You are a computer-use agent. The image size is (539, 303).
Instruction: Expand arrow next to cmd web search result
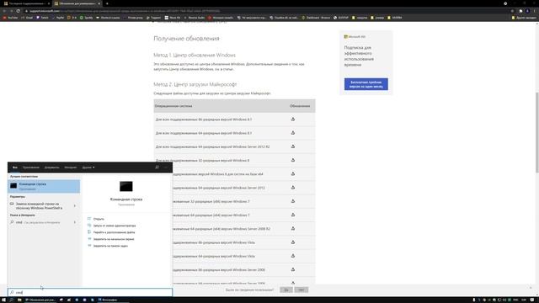pyautogui.click(x=75, y=222)
